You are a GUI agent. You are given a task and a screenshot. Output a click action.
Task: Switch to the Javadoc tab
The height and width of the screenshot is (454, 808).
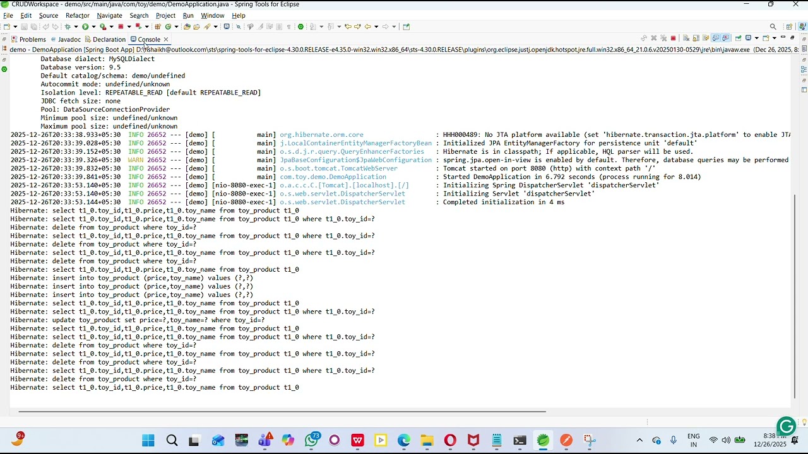tap(66, 39)
